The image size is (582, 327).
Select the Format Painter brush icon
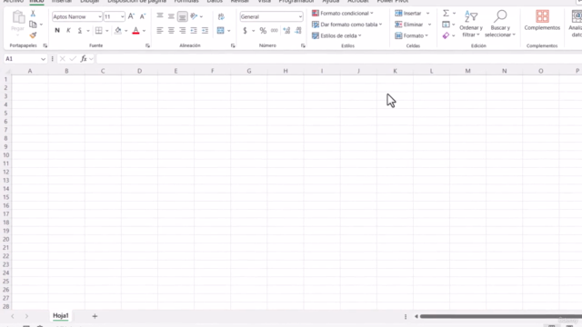33,35
